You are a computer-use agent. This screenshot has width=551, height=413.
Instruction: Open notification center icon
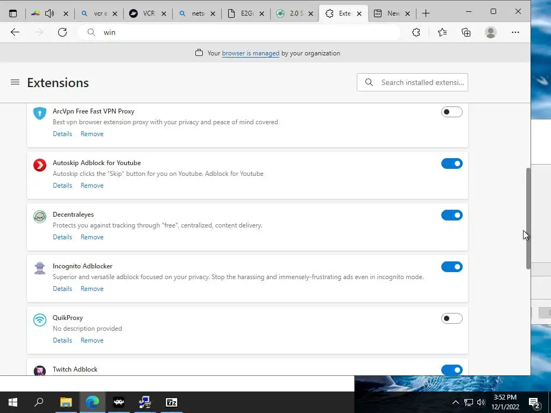(534, 402)
